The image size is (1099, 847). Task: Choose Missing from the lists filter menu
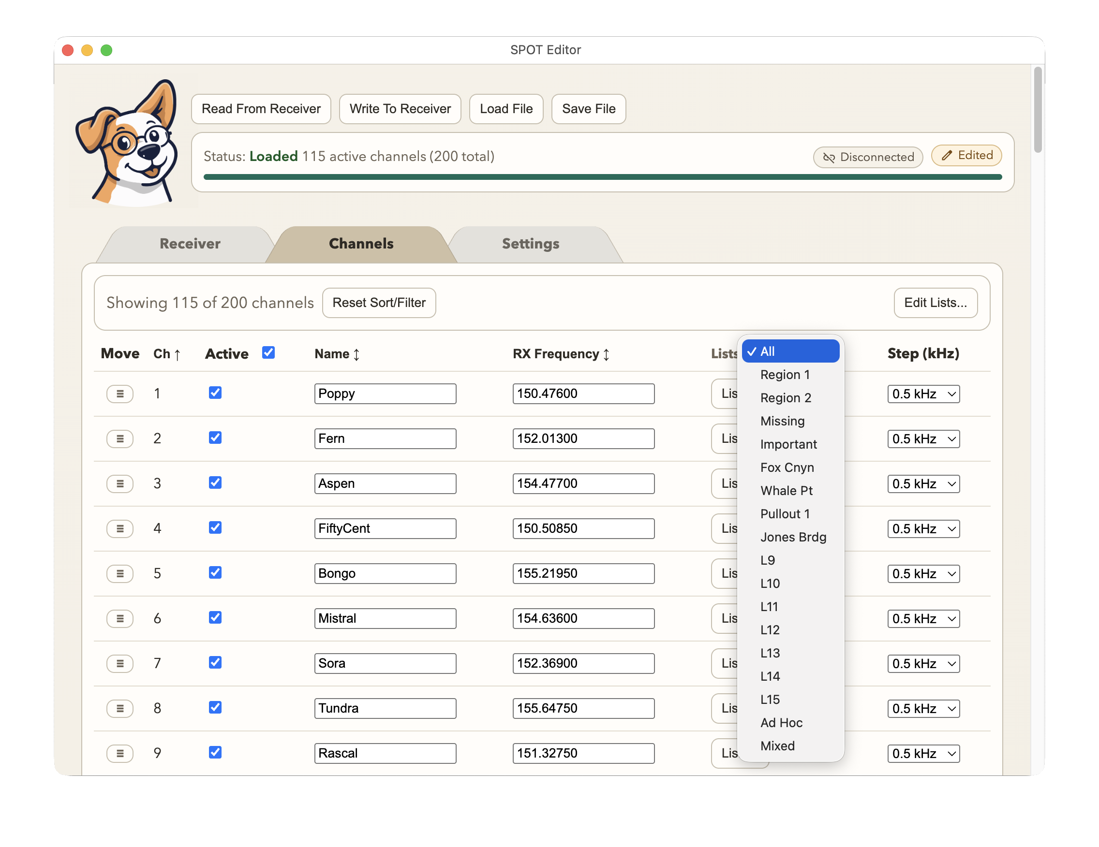click(790, 421)
